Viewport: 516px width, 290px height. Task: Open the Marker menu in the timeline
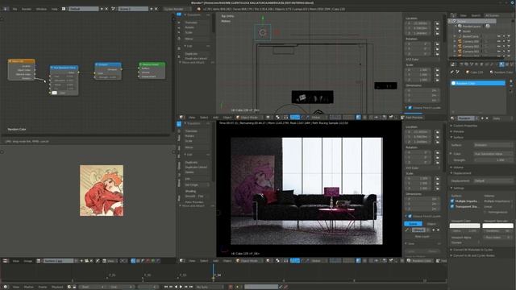click(x=29, y=287)
